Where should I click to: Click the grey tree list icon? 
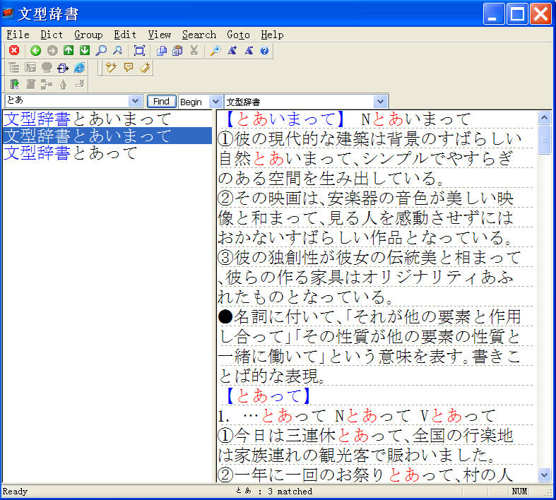14,67
